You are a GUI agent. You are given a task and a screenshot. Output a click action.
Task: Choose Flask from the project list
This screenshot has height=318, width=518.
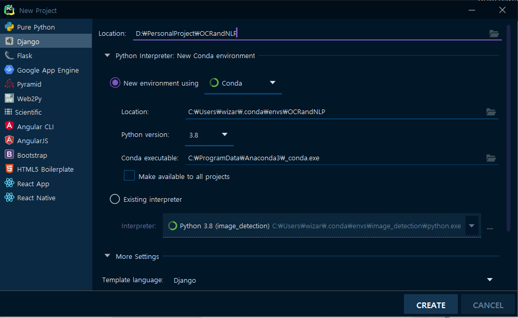point(46,56)
